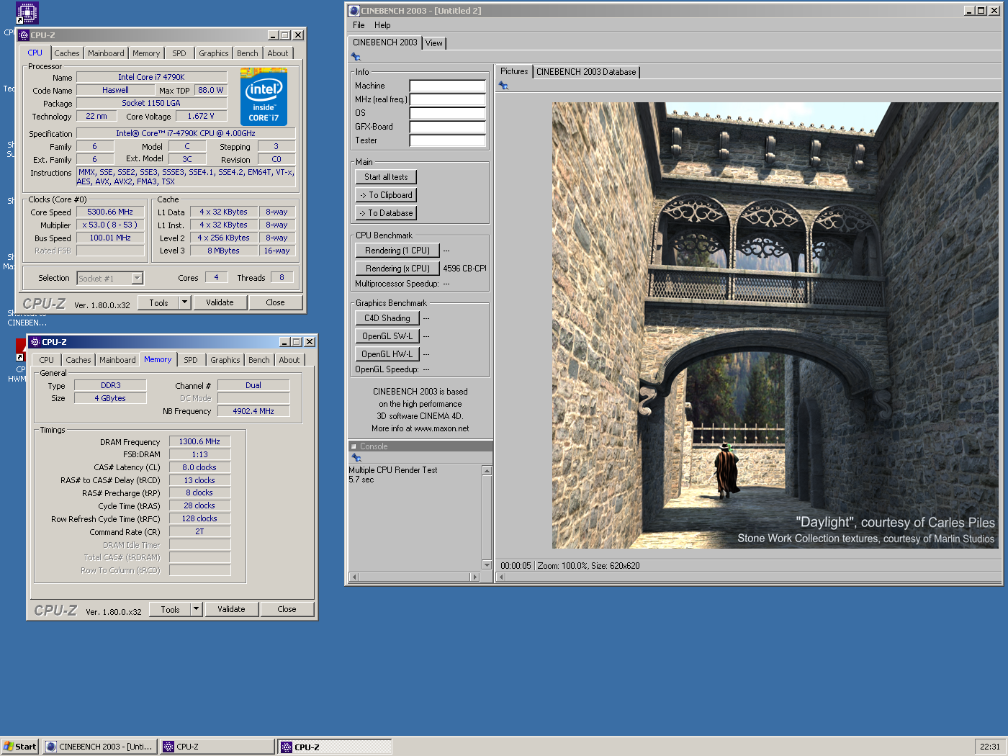
Task: Open Caches tab in top CPU-Z window
Action: [67, 53]
